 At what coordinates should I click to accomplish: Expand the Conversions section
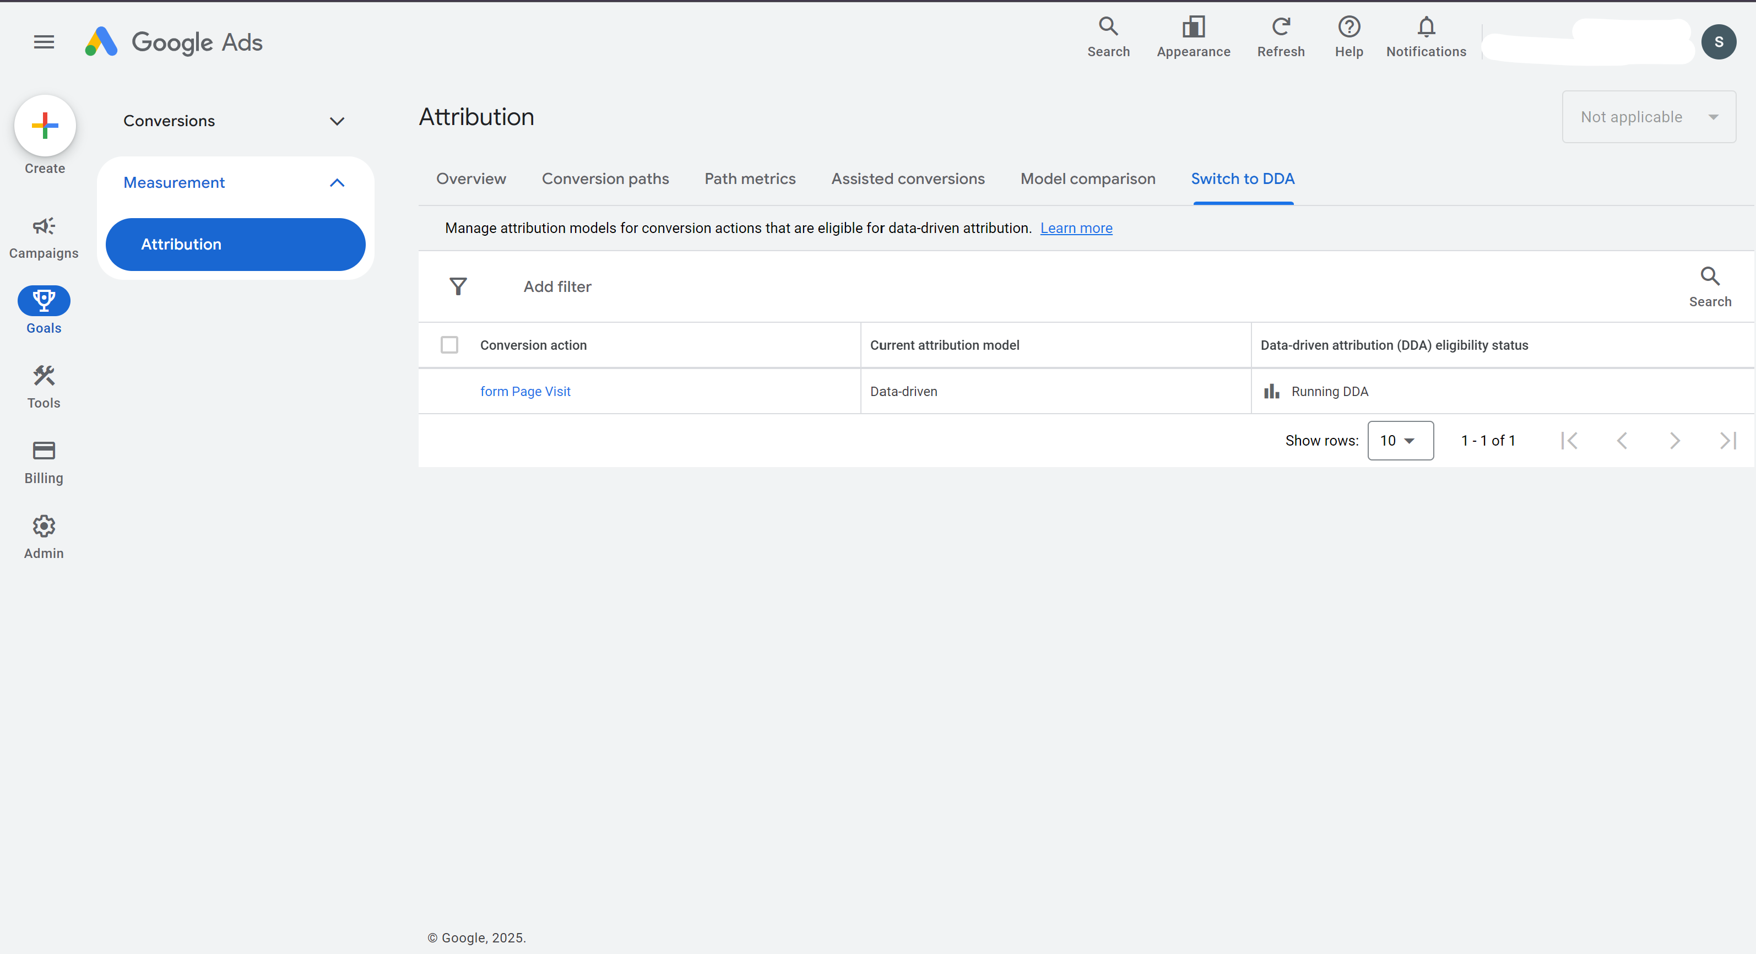tap(337, 121)
